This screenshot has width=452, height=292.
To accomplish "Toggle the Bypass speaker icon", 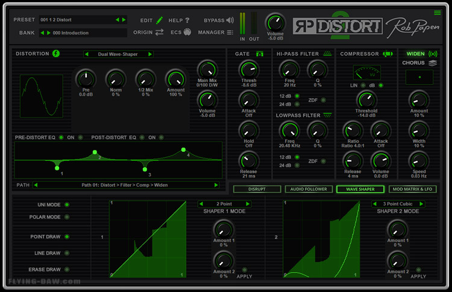I will 230,20.
